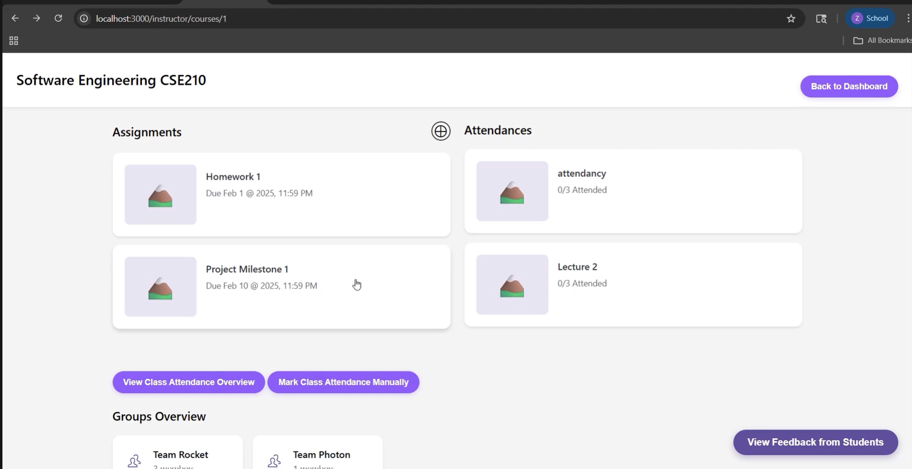Viewport: 912px width, 469px height.
Task: Navigate back using the browser back arrow
Action: [x=15, y=18]
